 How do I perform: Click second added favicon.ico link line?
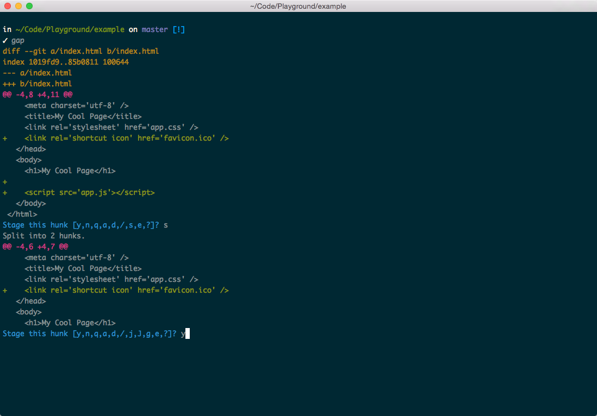(x=116, y=290)
